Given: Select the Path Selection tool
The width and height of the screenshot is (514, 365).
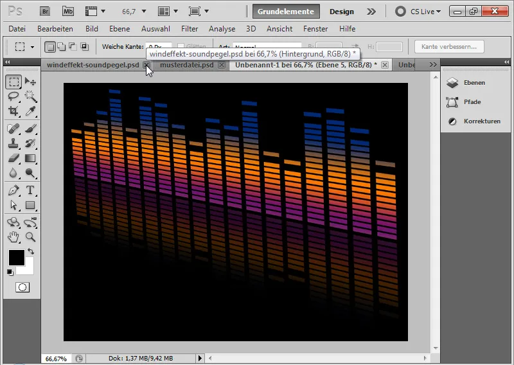Looking at the screenshot, I should point(13,205).
